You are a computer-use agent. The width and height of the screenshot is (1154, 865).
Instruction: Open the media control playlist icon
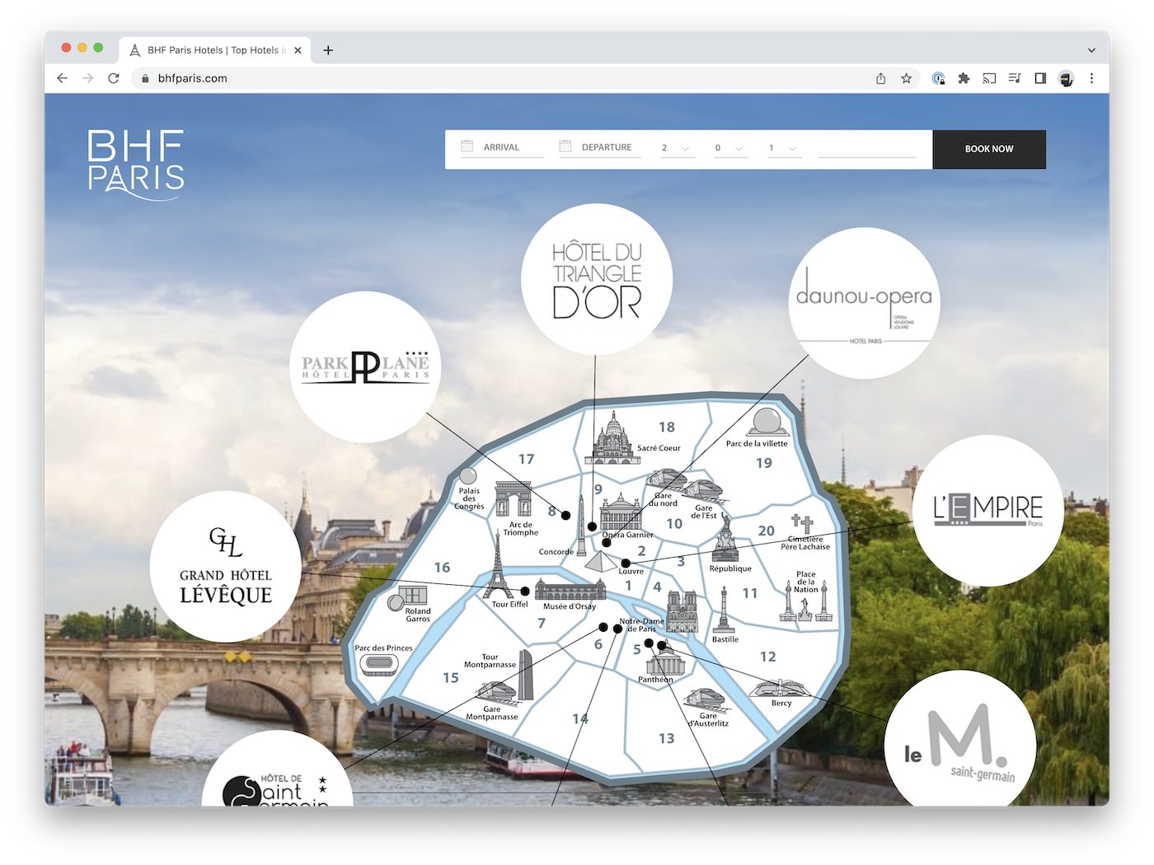point(1015,78)
